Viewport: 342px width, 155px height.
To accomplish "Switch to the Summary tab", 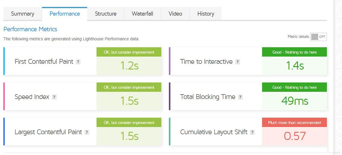I will (x=23, y=14).
